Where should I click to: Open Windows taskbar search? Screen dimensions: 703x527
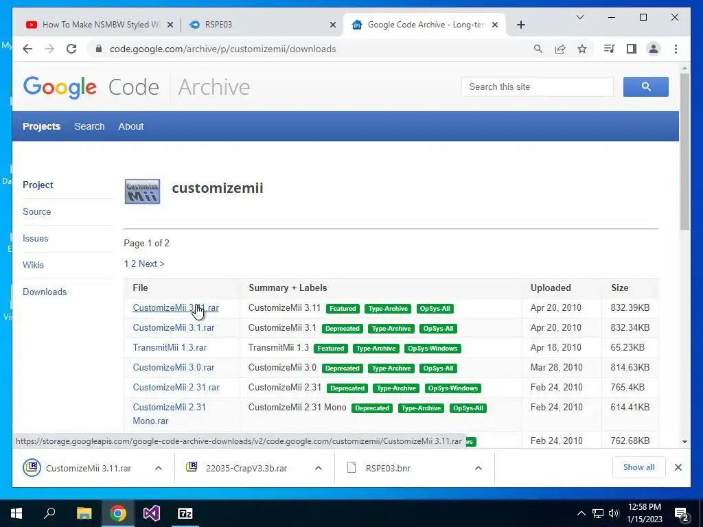click(49, 513)
